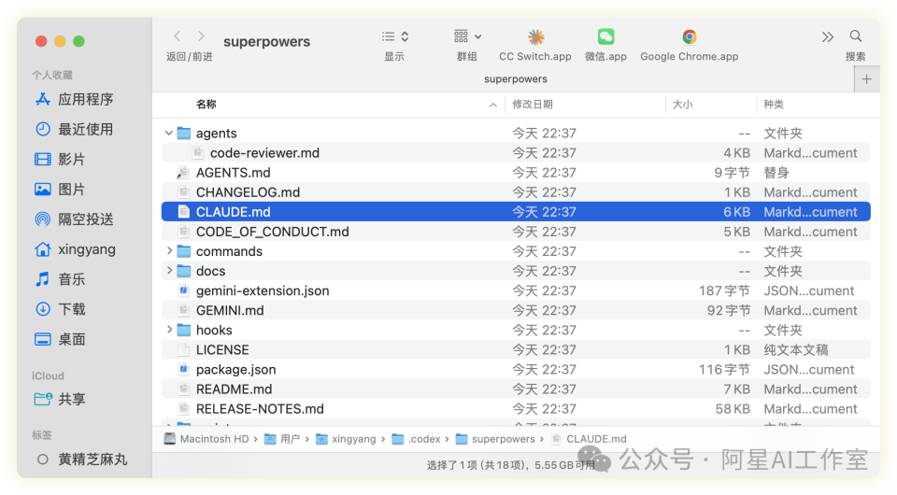Select the 黄精芝麻丸 tag

tap(82, 459)
